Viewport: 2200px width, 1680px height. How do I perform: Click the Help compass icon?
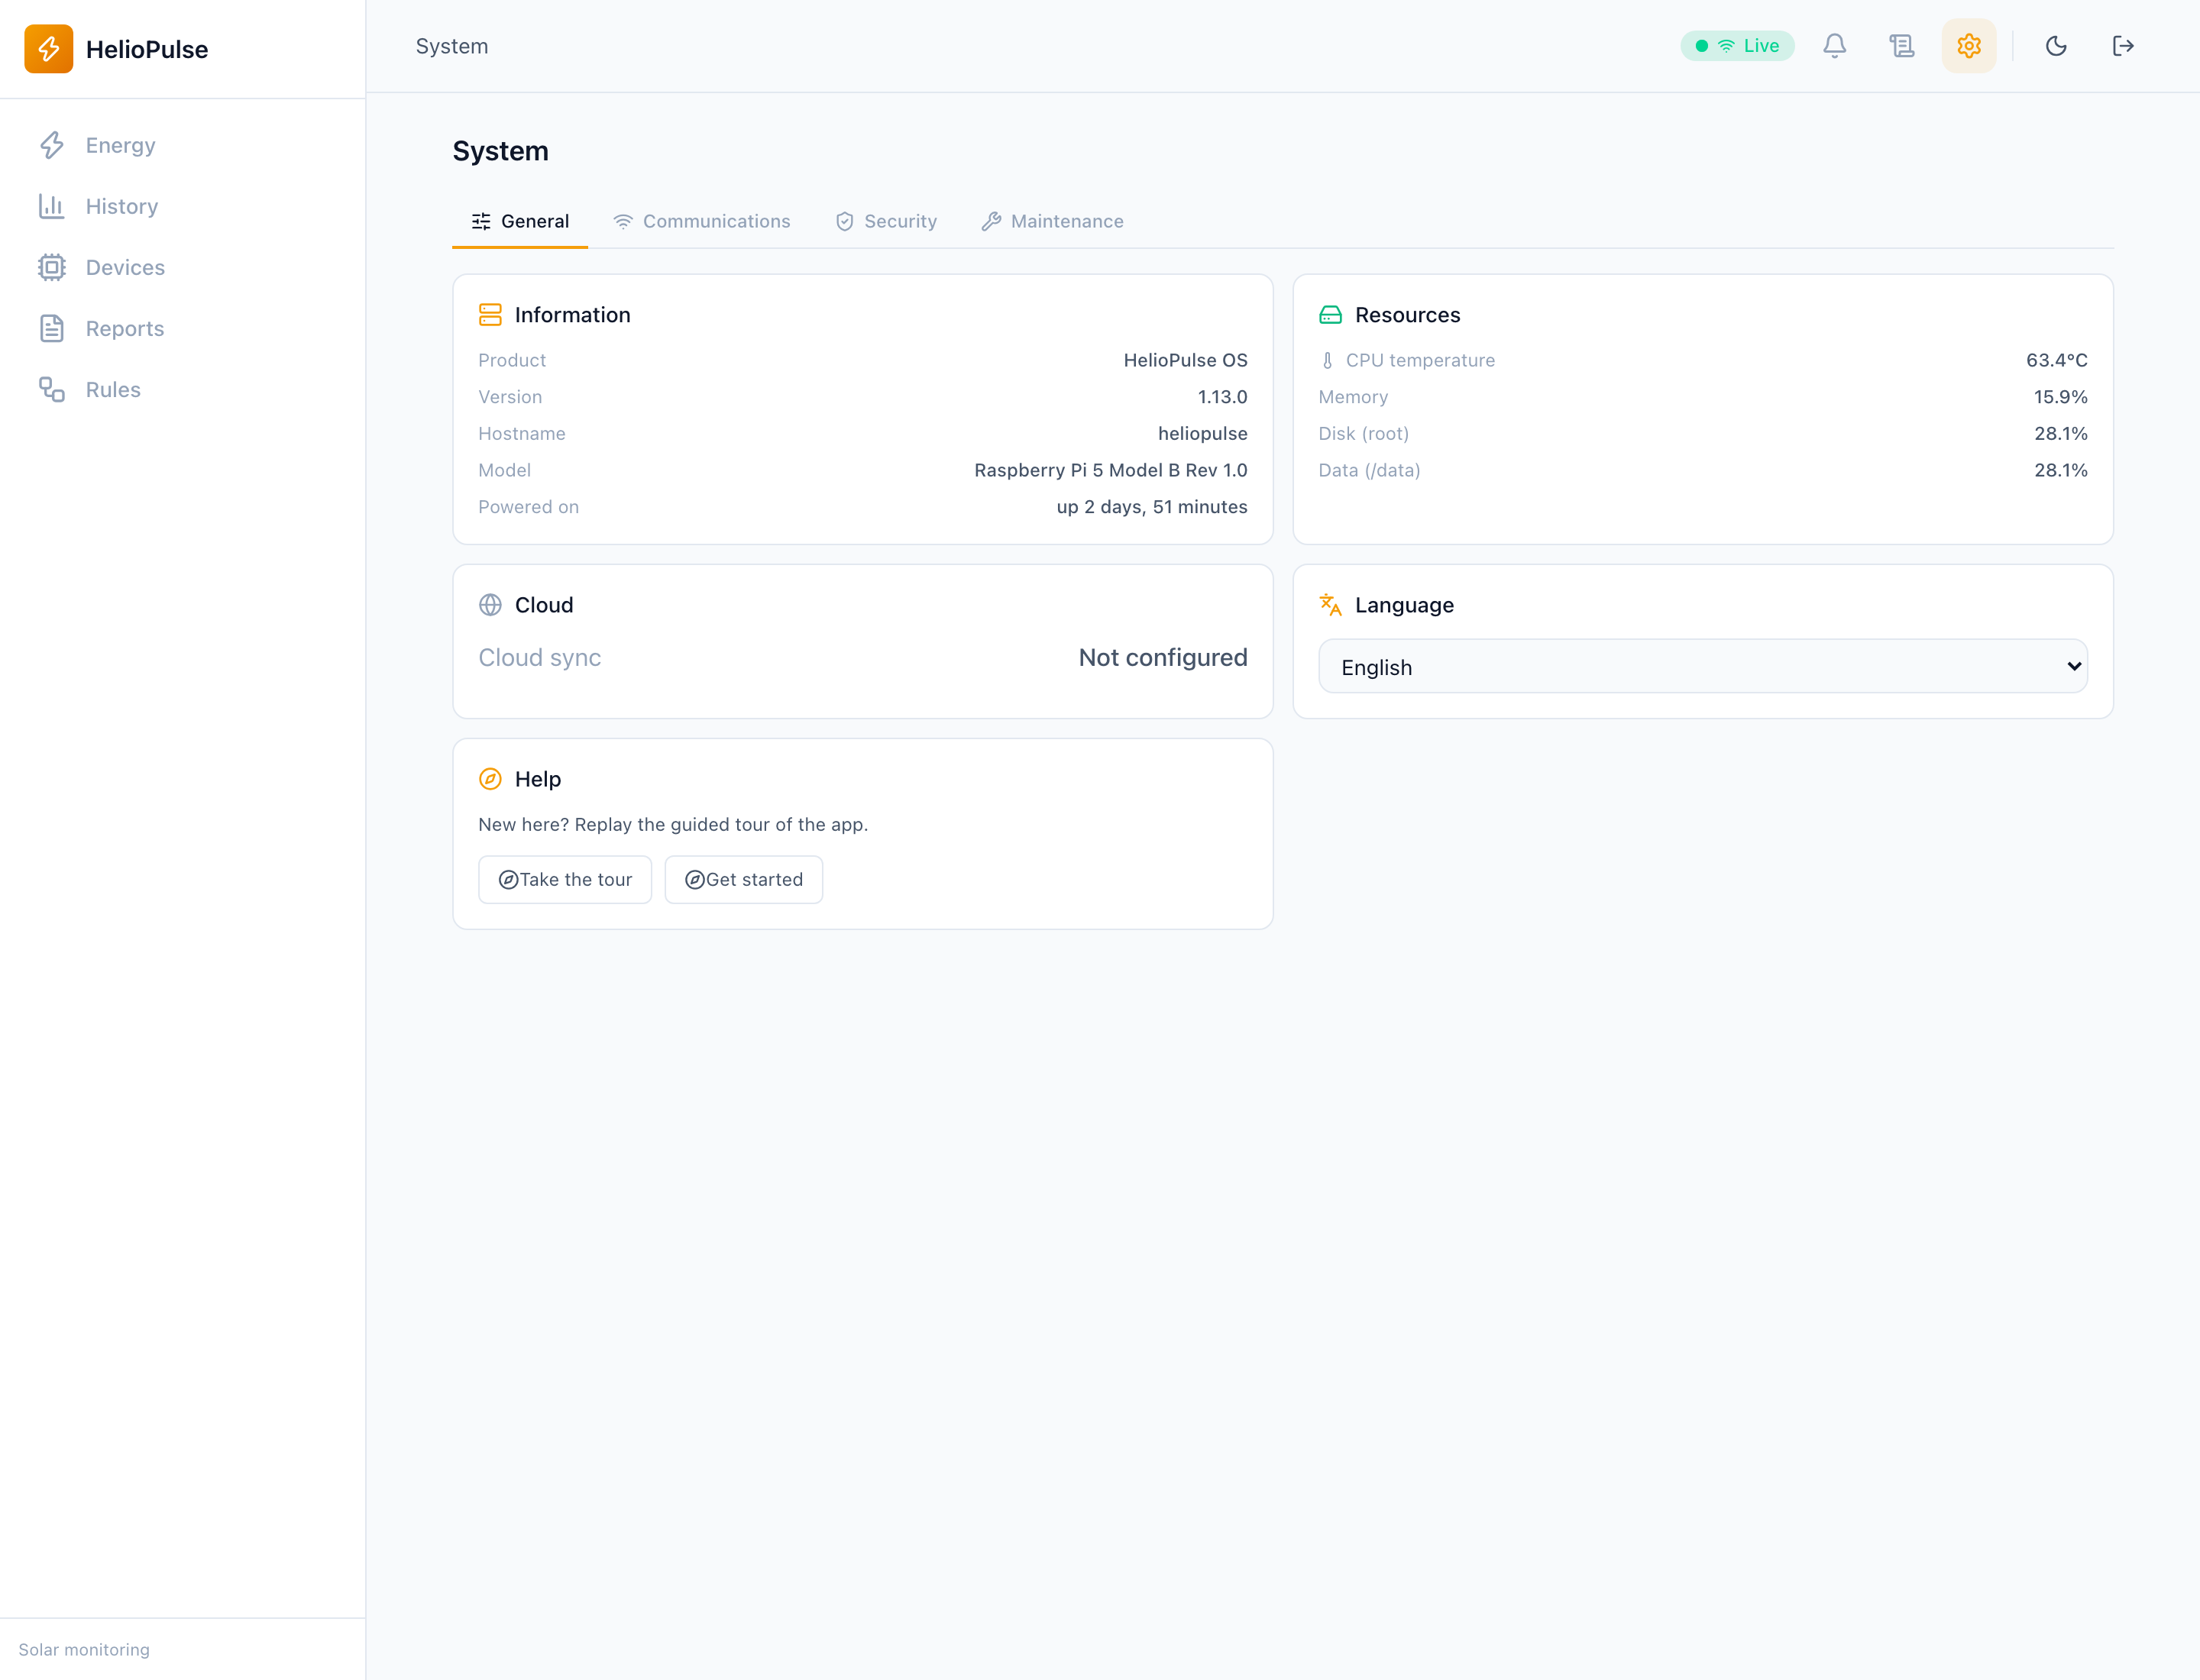click(490, 779)
